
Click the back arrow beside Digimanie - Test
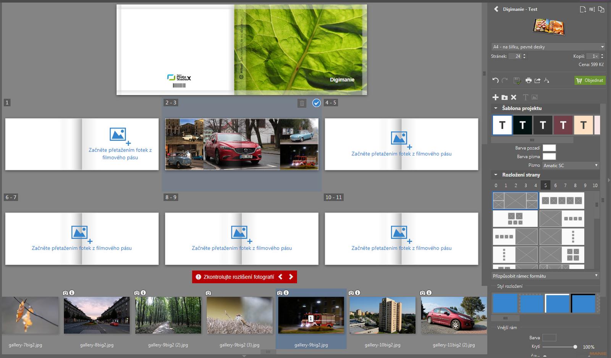[496, 9]
